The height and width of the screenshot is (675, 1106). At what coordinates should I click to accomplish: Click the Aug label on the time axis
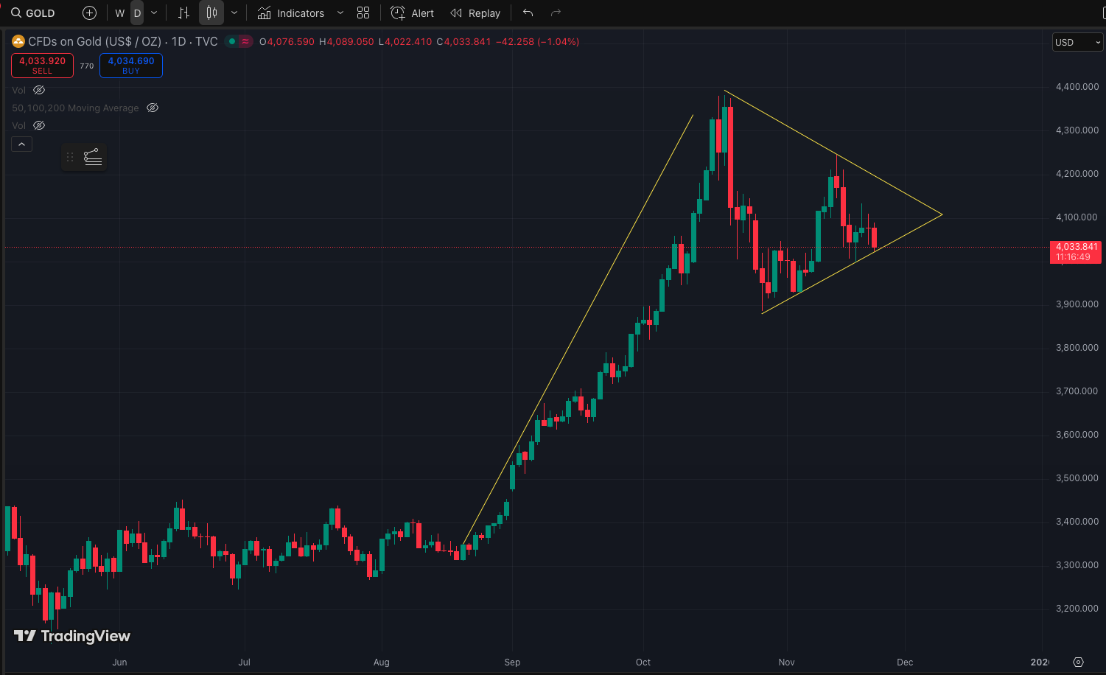click(x=382, y=662)
